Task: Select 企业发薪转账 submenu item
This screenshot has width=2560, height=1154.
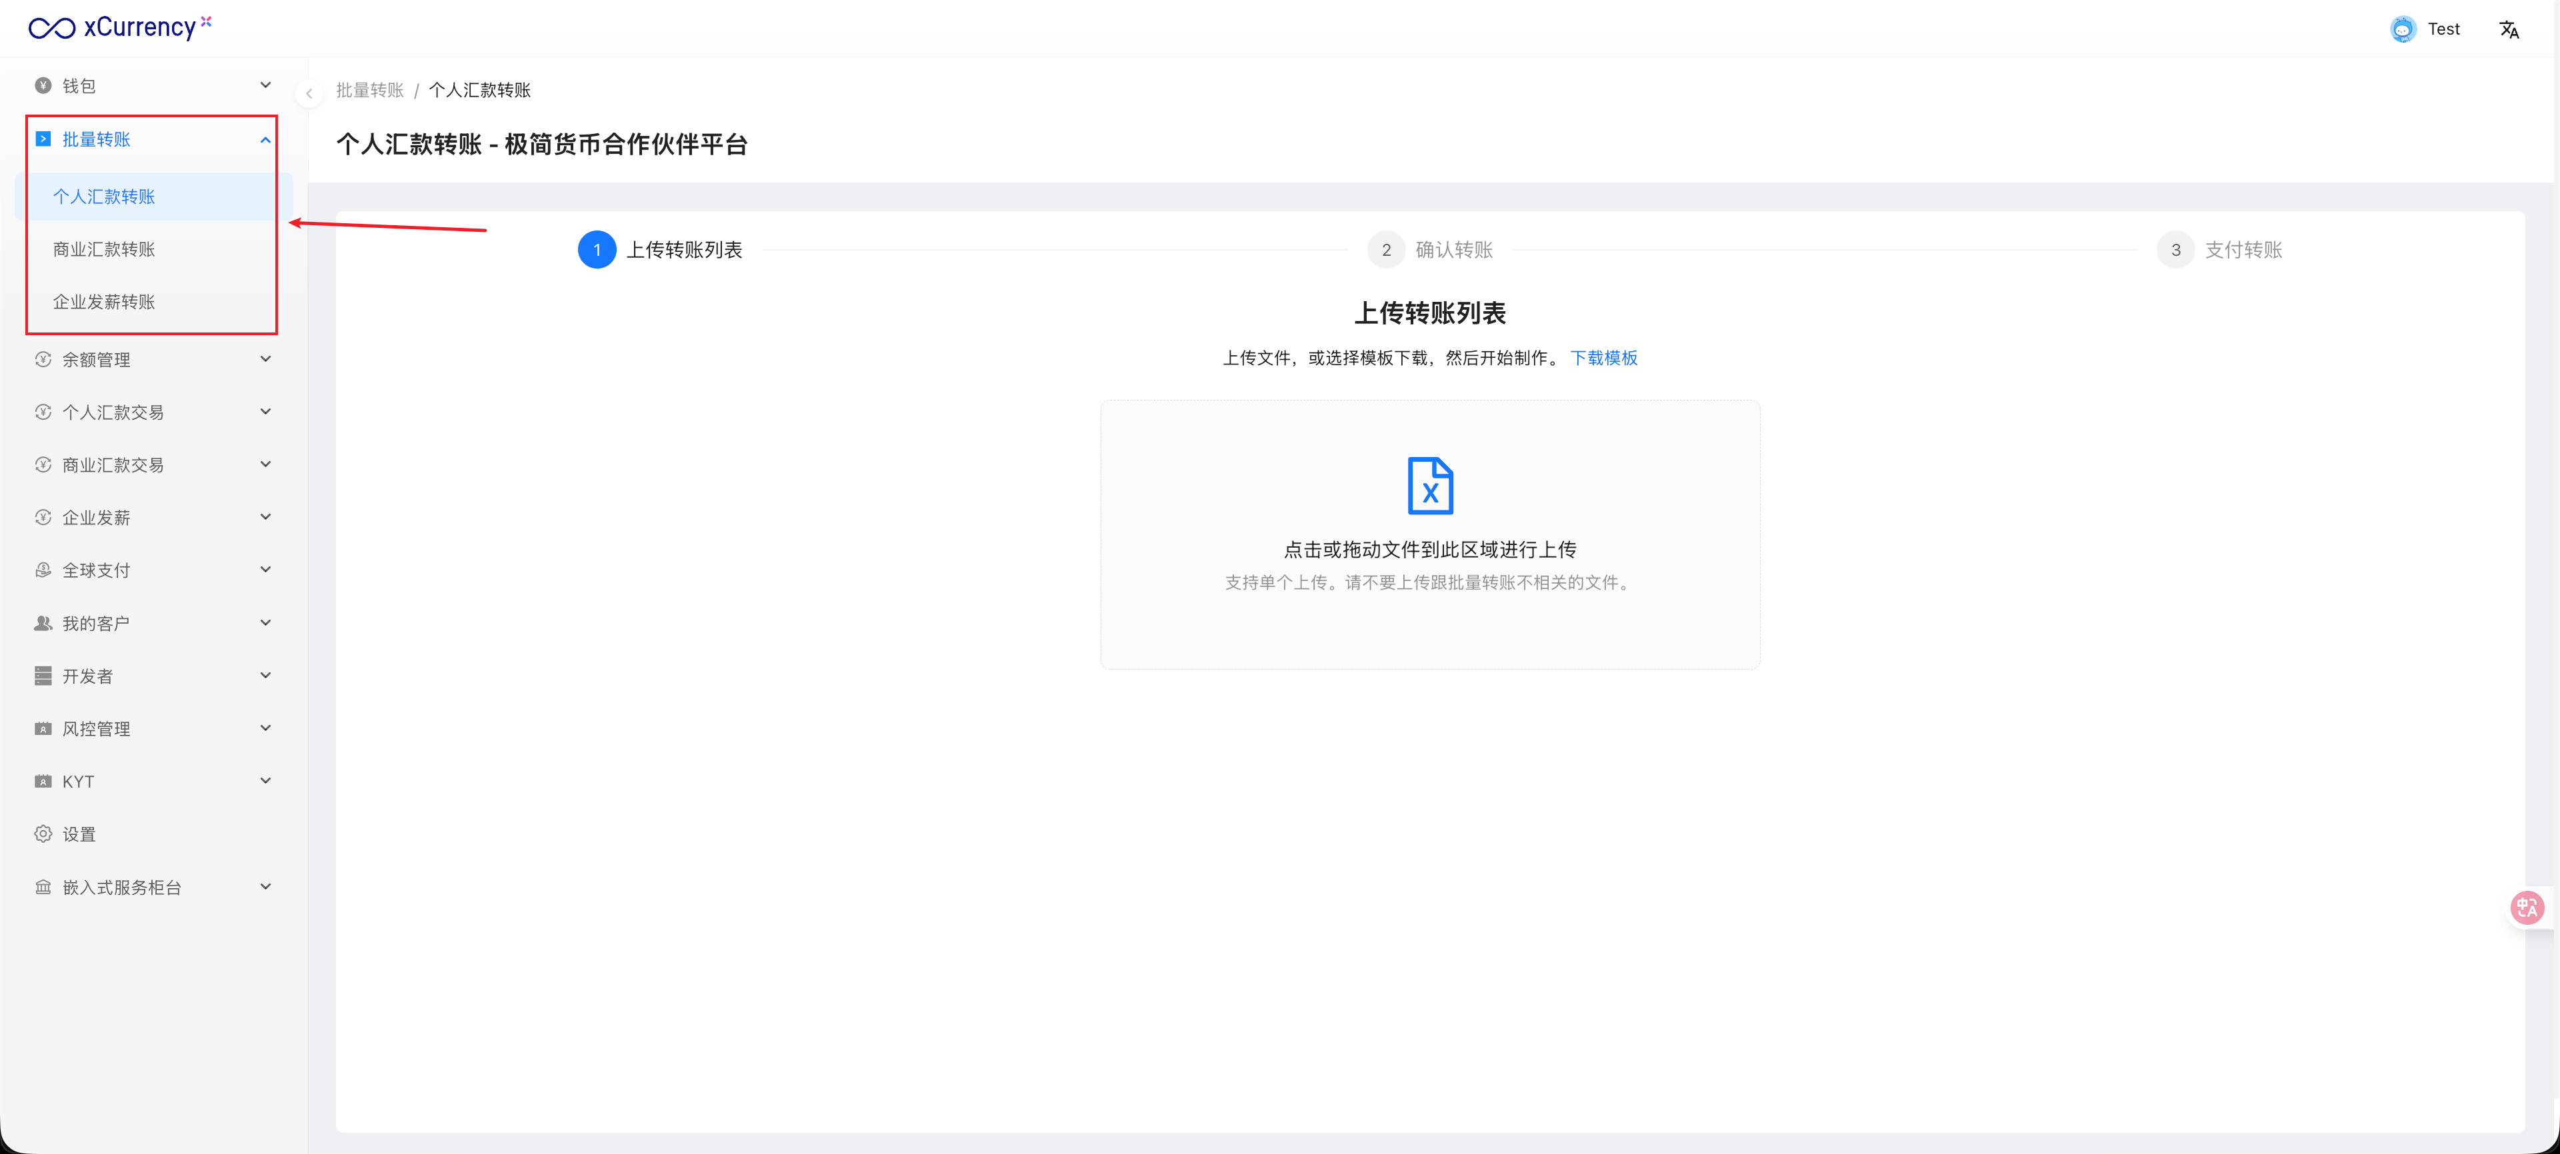Action: point(105,302)
